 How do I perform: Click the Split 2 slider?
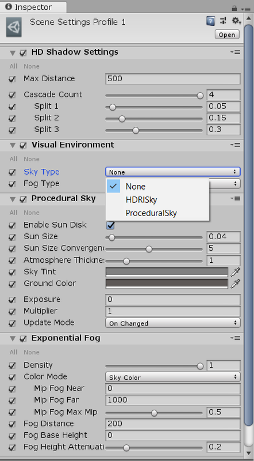(154, 119)
